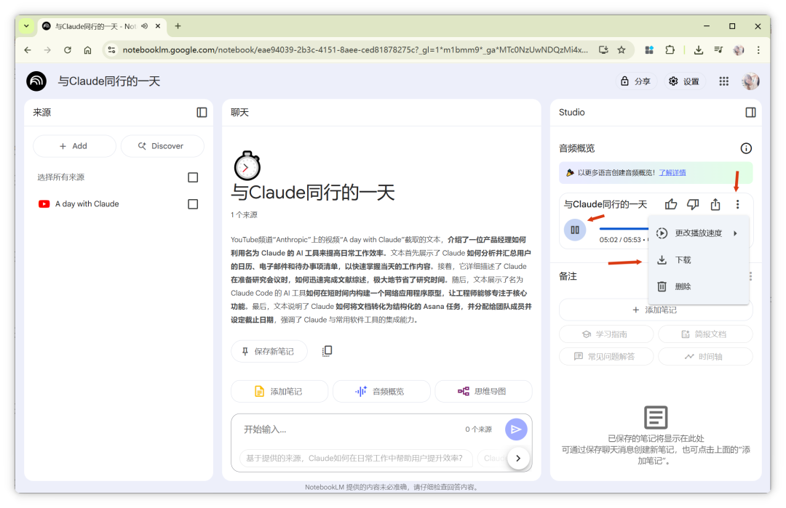This screenshot has width=786, height=508.
Task: Open the Chrome profile avatar in the toolbar
Action: coord(739,49)
